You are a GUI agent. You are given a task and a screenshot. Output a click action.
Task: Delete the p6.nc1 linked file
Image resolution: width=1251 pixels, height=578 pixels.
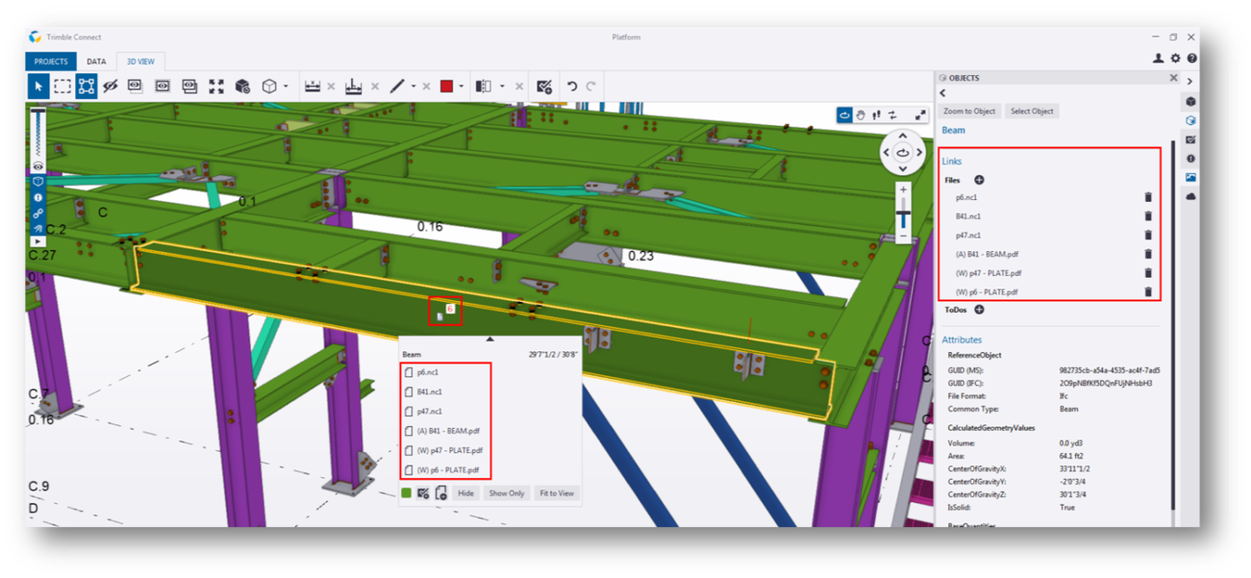[x=1148, y=197]
